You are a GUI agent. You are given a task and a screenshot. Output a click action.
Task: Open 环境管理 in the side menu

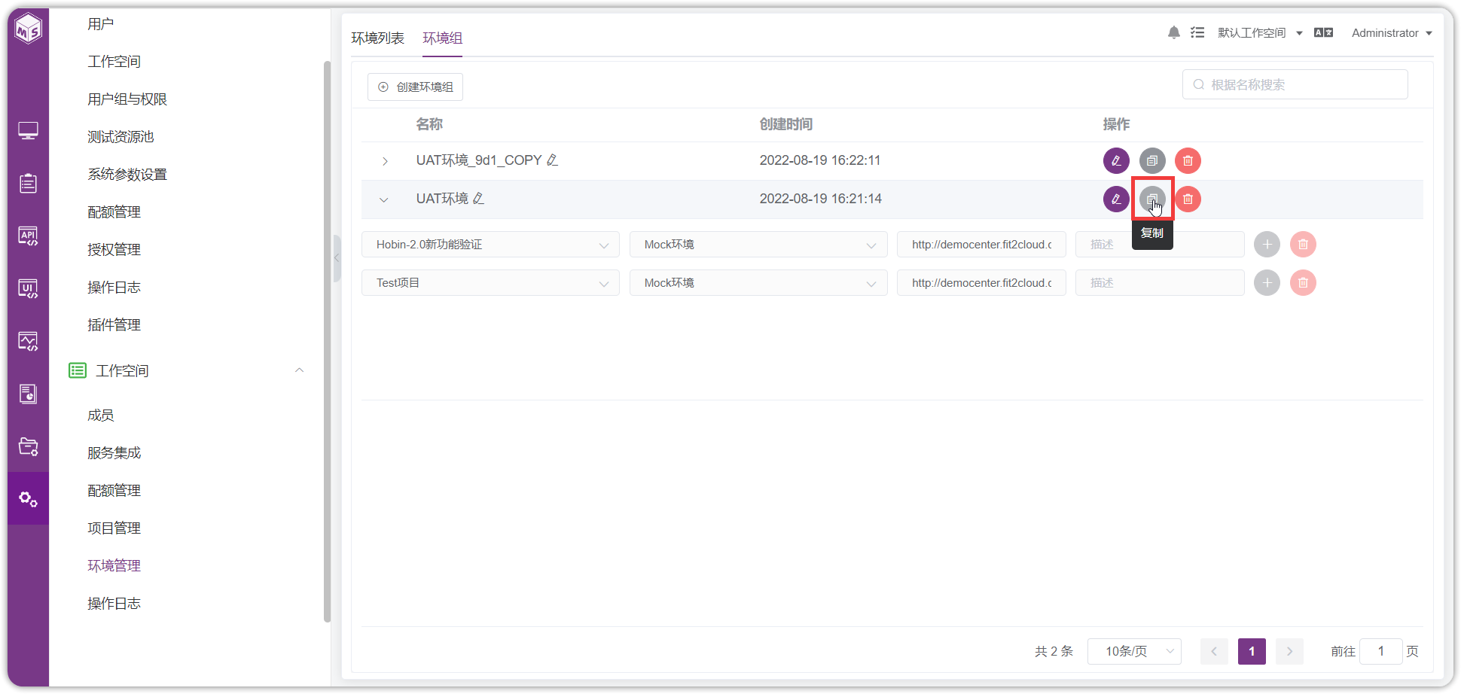[114, 565]
